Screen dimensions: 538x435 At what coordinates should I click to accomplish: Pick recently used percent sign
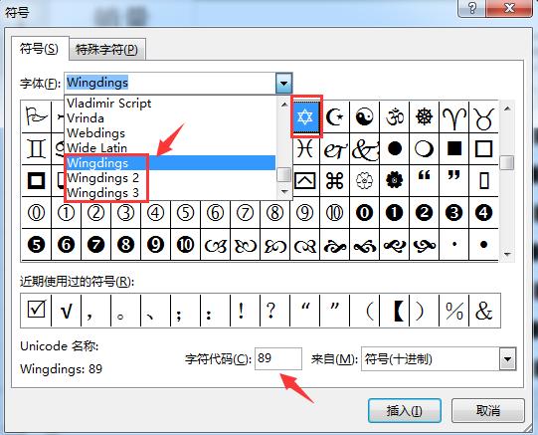[x=453, y=310]
